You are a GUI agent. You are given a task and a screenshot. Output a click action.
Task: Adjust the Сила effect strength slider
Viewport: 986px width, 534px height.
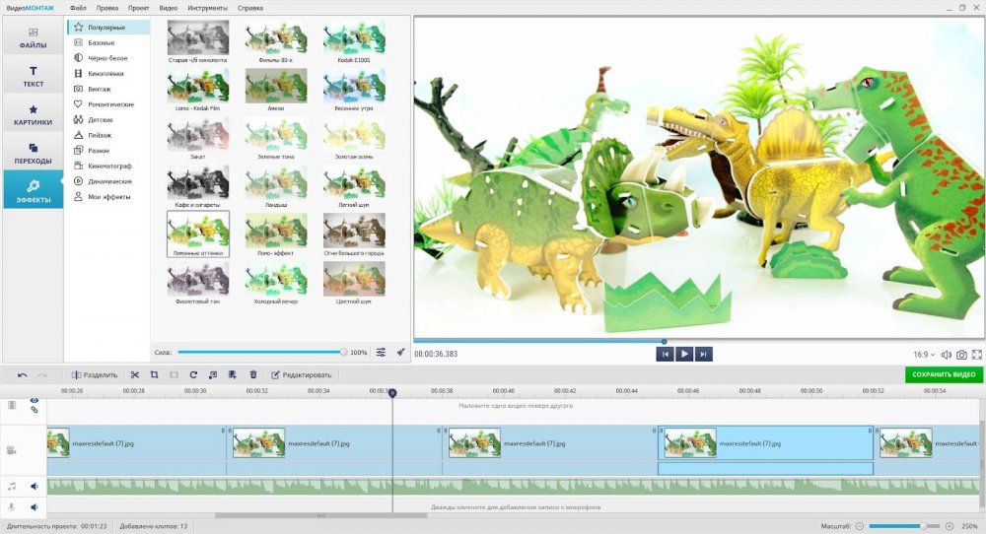pyautogui.click(x=261, y=352)
